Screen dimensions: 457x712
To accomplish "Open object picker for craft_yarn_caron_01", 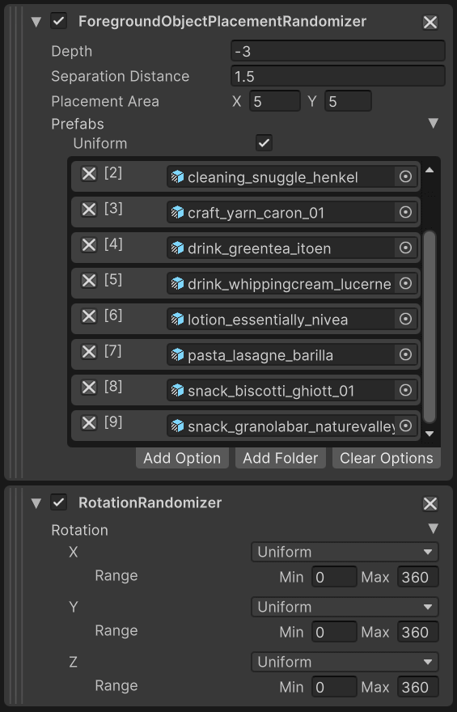I will (x=405, y=213).
